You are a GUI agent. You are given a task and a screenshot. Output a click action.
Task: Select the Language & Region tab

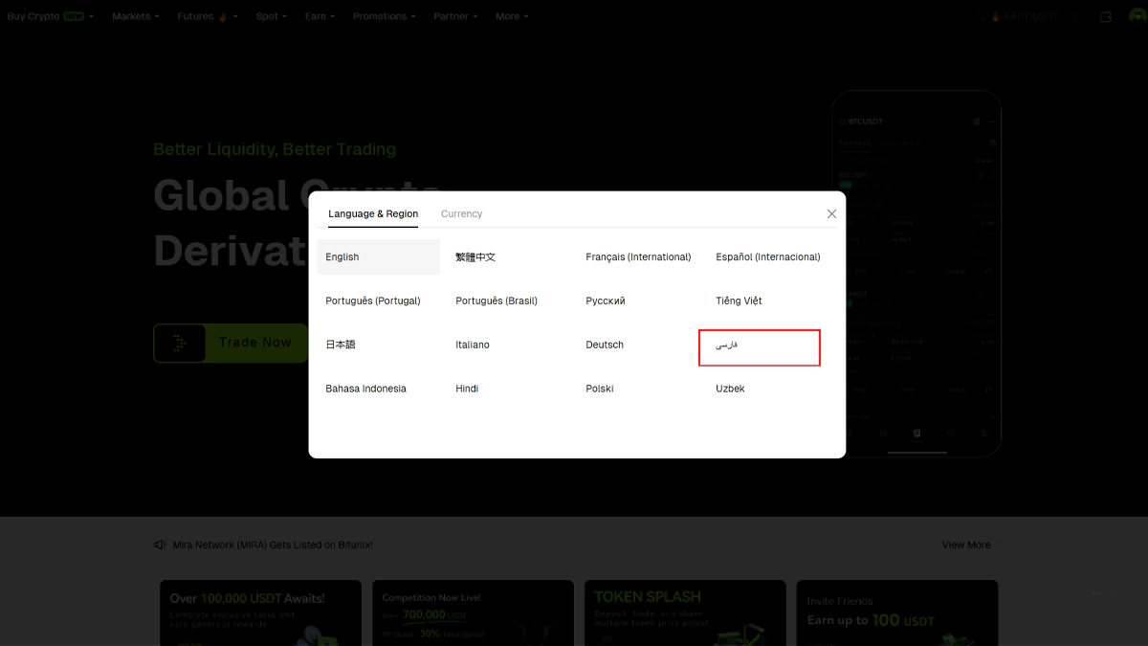click(373, 214)
